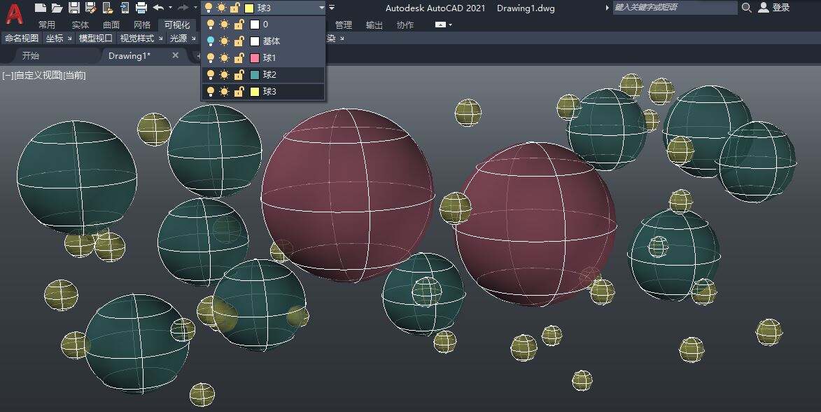Toggle the freeze sun icon for layer 球1
The height and width of the screenshot is (412, 821).
[224, 58]
